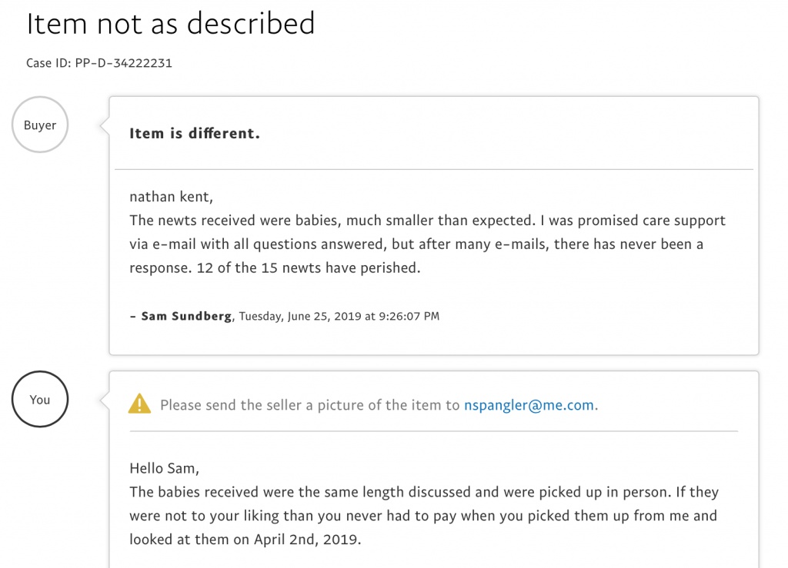This screenshot has width=788, height=568.
Task: Click the line 'The babies received were the same length'
Action: (x=424, y=492)
